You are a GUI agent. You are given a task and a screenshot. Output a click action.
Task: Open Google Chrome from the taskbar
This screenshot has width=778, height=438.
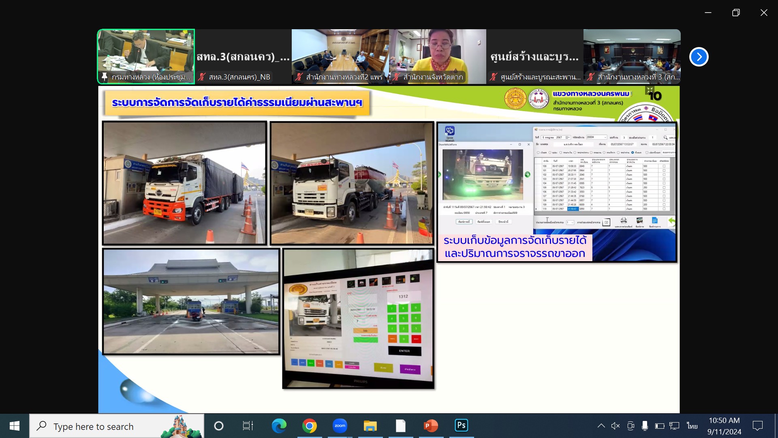click(x=309, y=426)
